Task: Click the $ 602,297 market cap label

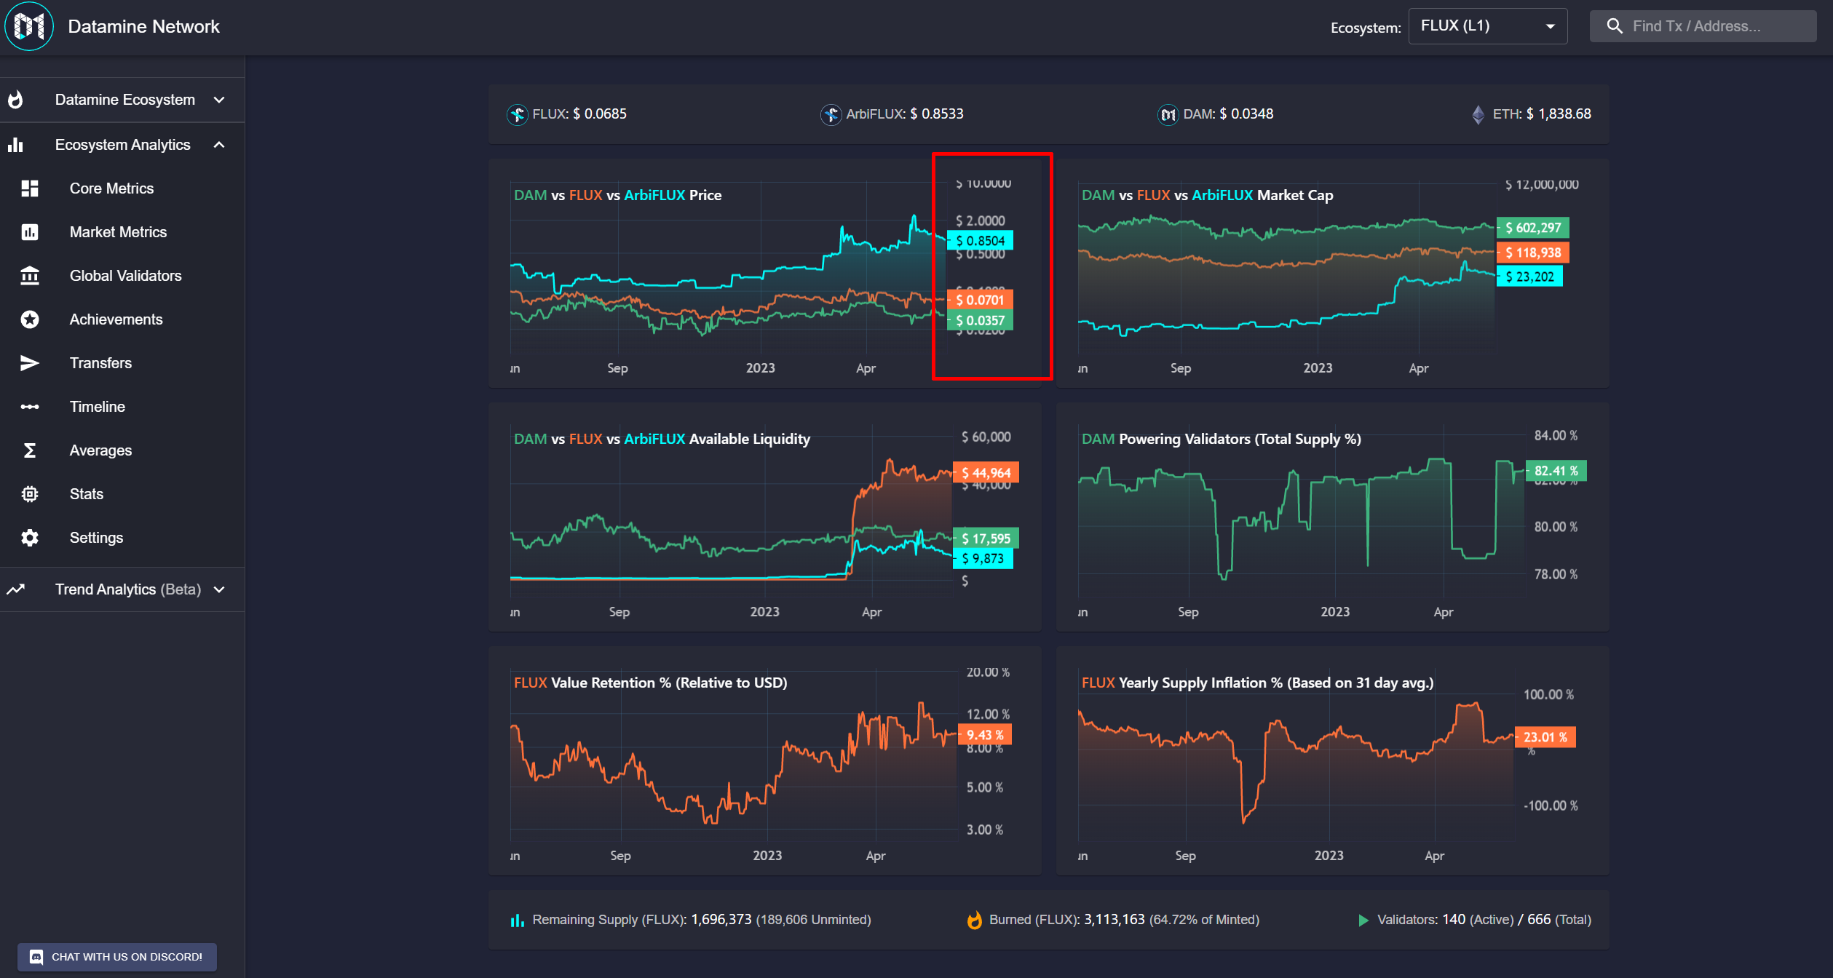Action: pos(1532,228)
